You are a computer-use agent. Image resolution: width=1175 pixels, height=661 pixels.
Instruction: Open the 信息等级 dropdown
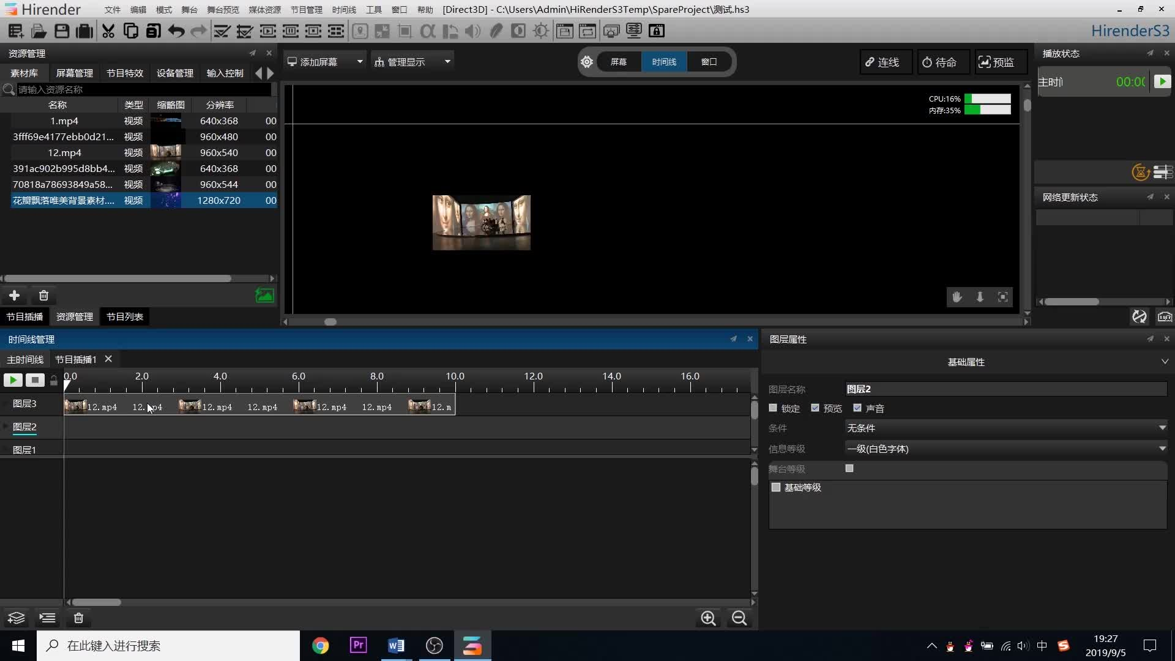point(1006,449)
